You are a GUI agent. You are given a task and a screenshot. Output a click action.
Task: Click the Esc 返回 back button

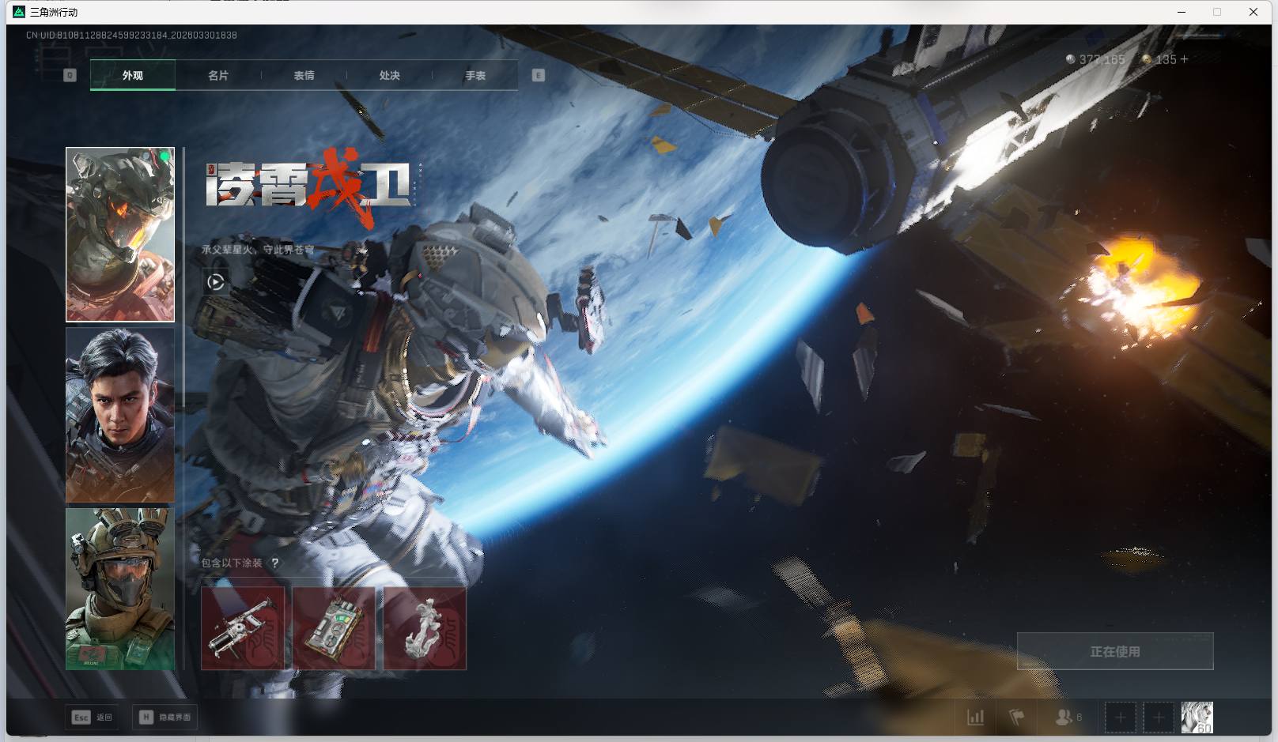pyautogui.click(x=93, y=717)
